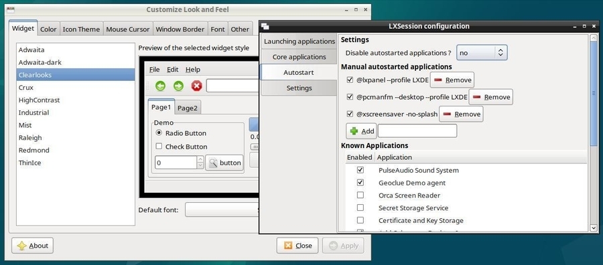
Task: Select the Radio Button in Demo
Action: coord(159,133)
